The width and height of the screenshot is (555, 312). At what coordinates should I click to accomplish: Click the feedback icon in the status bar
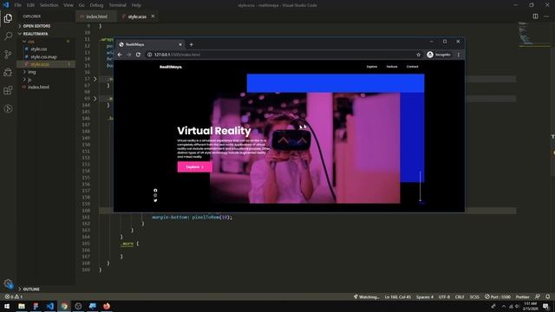538,296
